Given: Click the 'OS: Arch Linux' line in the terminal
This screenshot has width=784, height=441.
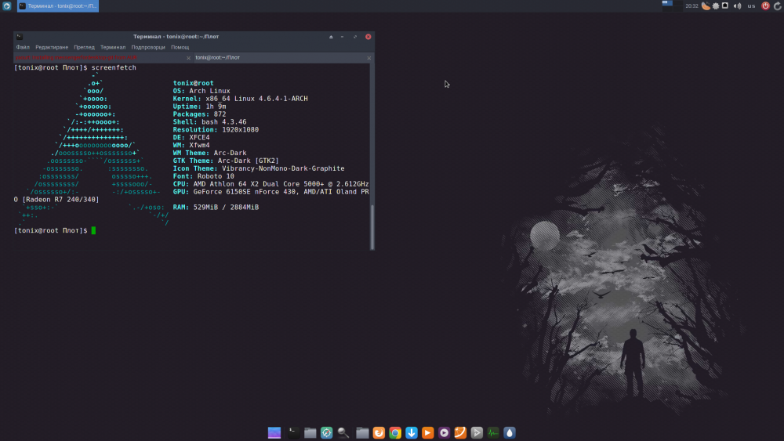Looking at the screenshot, I should (x=201, y=91).
